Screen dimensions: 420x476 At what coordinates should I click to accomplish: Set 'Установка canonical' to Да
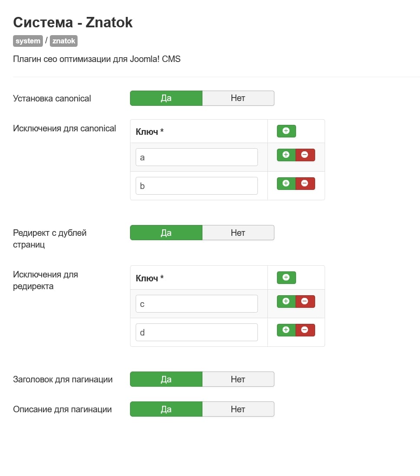166,98
